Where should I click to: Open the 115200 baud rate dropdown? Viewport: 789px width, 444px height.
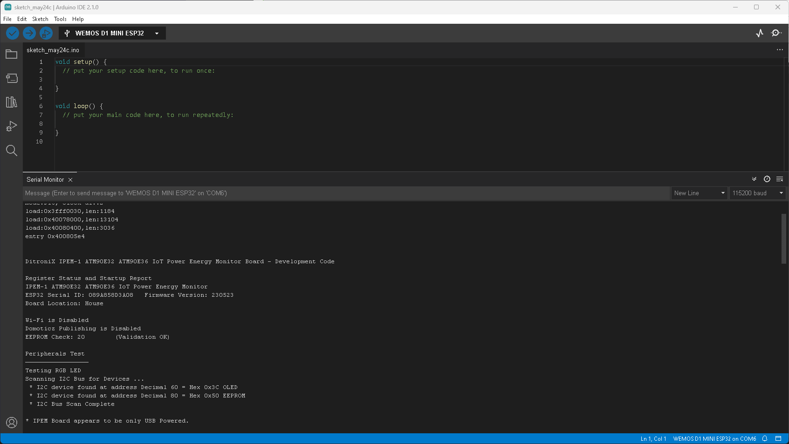(x=758, y=193)
